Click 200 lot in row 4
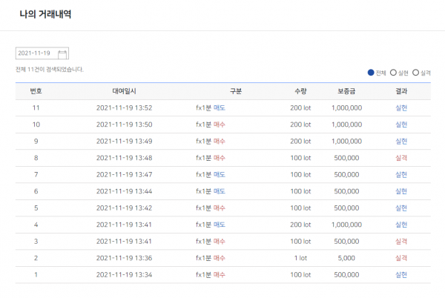The image size is (445, 298). point(300,225)
